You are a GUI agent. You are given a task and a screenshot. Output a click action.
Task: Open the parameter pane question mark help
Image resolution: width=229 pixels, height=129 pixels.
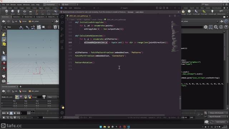(226, 27)
